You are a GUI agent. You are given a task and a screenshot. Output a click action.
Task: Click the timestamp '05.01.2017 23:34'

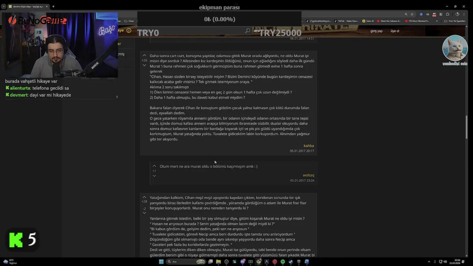(302, 180)
